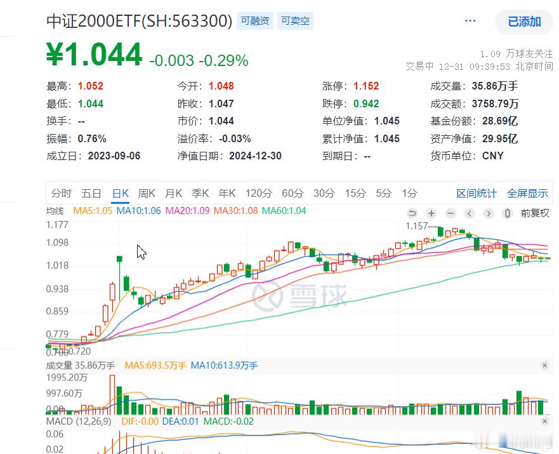Switch to the 60分 chart
The image size is (559, 454).
293,193
